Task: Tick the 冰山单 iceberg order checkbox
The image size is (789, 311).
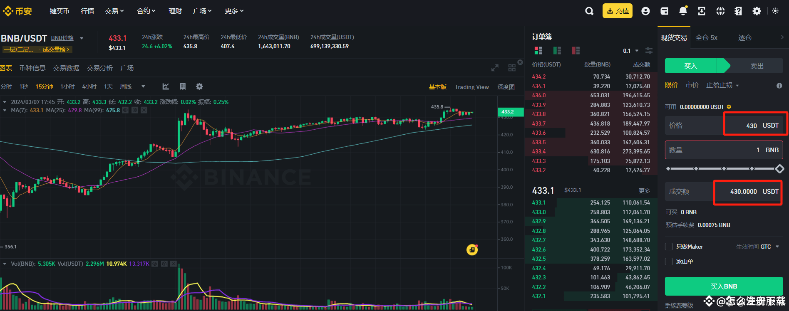Action: (669, 262)
